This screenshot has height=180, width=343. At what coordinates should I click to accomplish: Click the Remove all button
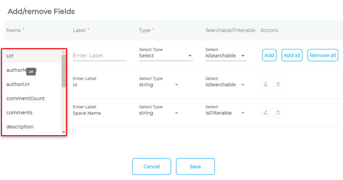(x=322, y=55)
